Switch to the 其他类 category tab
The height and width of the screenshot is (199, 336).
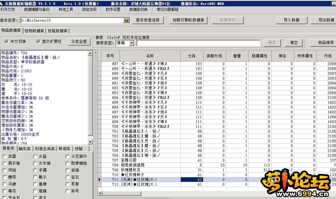click(x=64, y=149)
